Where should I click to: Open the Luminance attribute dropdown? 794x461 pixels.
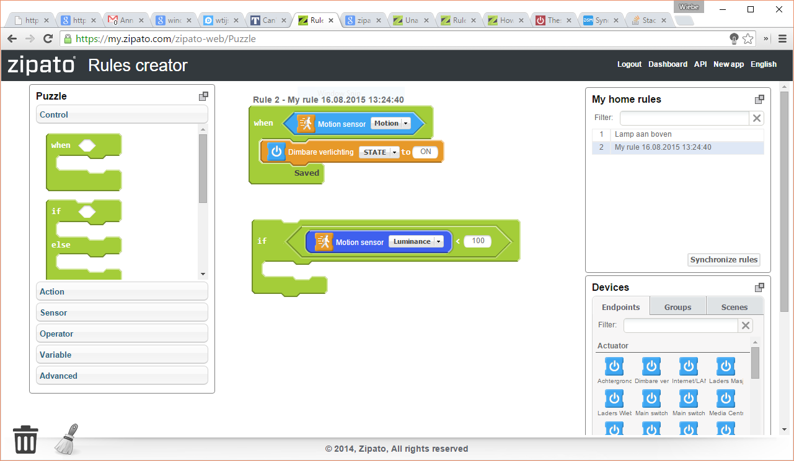439,242
